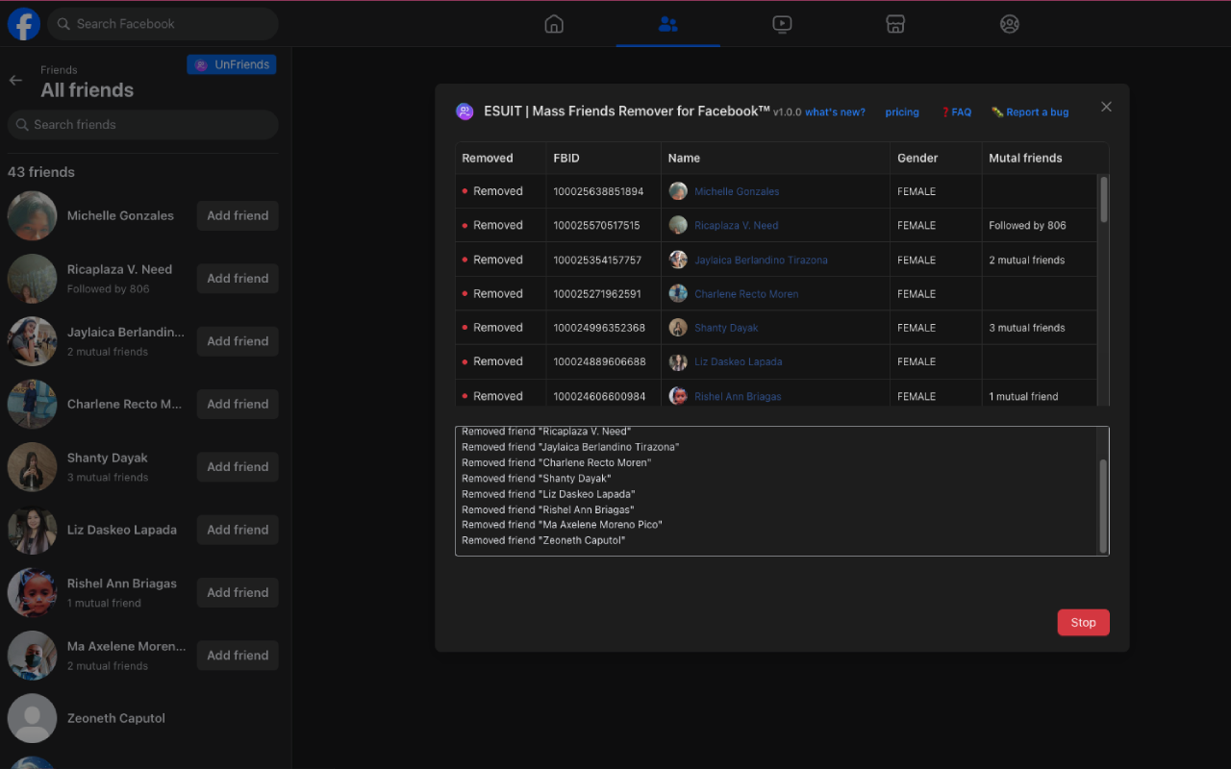
Task: Select log line Removed friend "Zeoneth Caputol"
Action: click(x=543, y=540)
